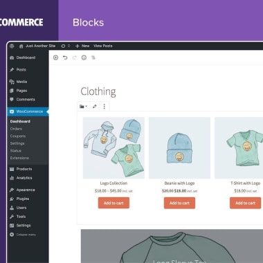Open the Analytics menu

(21, 178)
